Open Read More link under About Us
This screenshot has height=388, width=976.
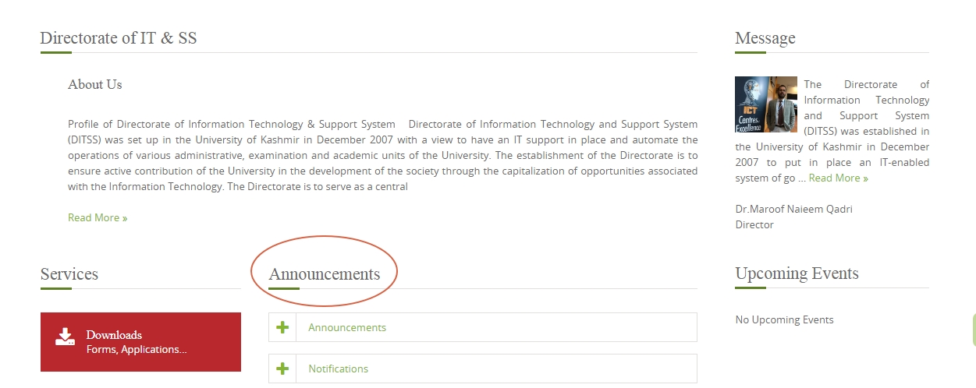pos(98,218)
